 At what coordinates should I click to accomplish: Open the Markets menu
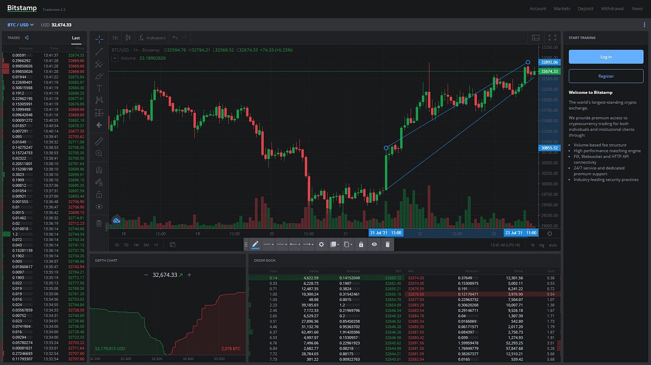point(562,9)
